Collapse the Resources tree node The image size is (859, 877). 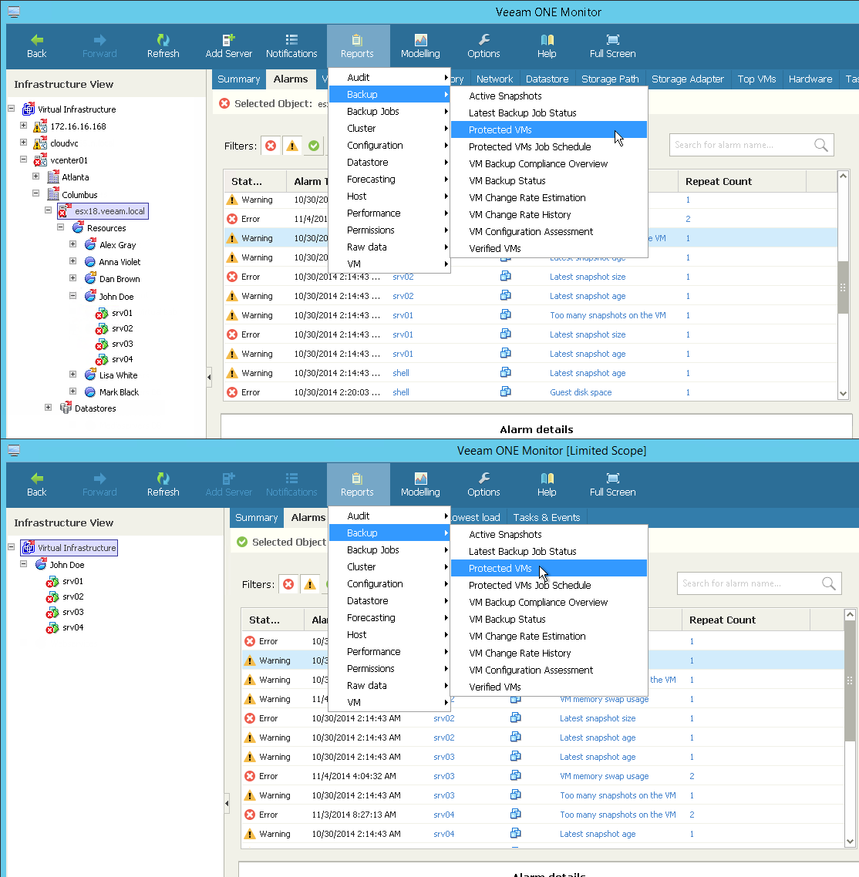60,227
